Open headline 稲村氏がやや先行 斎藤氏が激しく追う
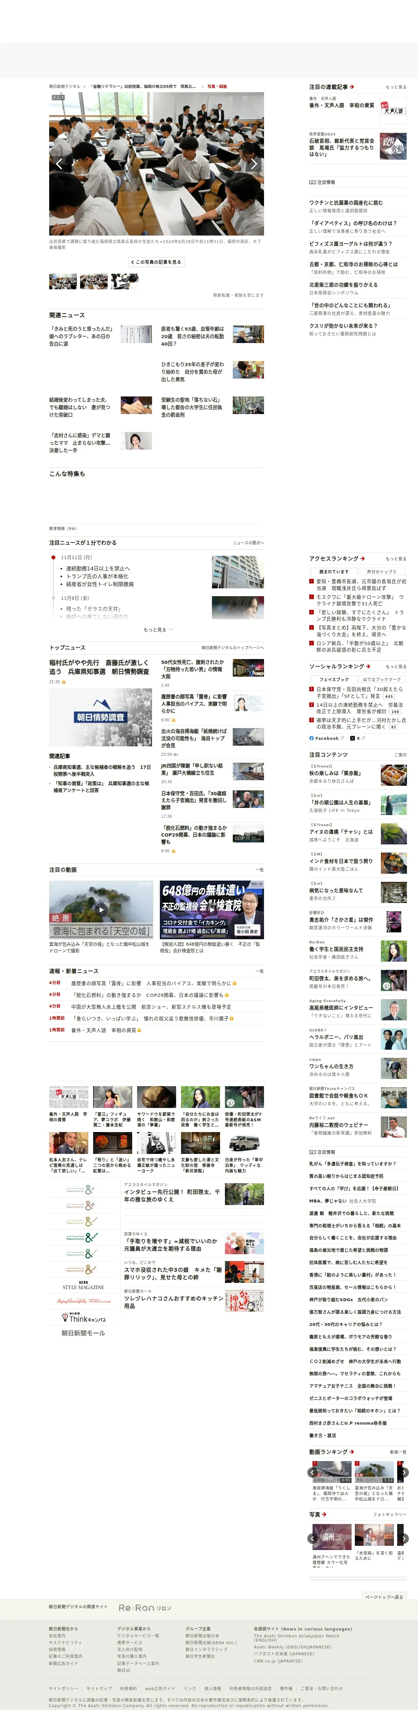 point(99,667)
